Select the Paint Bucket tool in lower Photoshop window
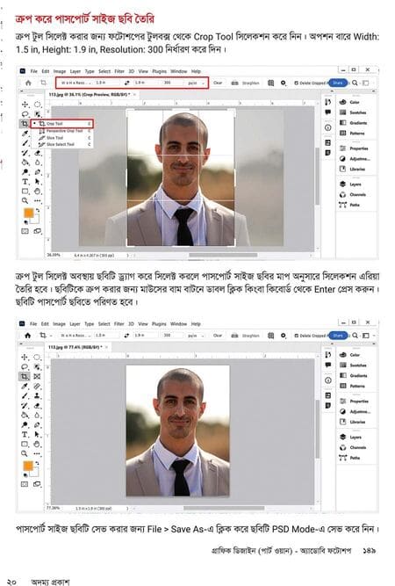 click(25, 416)
